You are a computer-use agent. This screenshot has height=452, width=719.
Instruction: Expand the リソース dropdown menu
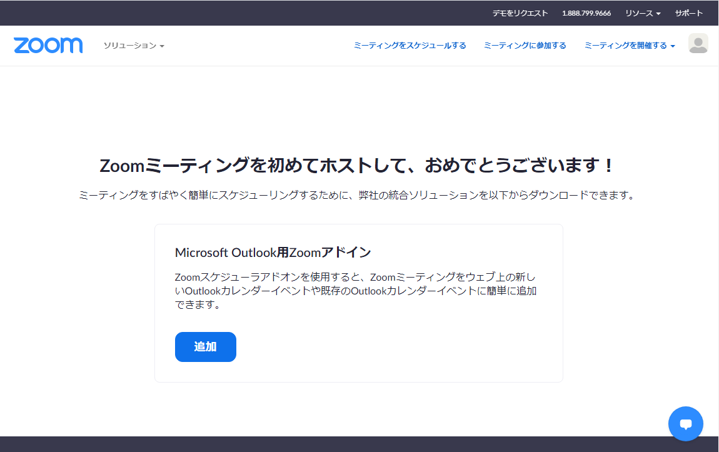pos(643,13)
